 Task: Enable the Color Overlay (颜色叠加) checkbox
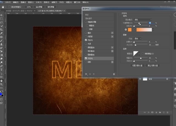coord(86,47)
